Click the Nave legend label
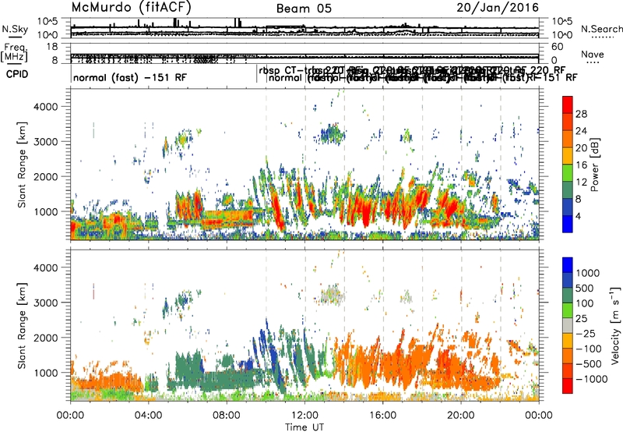Viewport: 623px width, 432px height. point(592,54)
